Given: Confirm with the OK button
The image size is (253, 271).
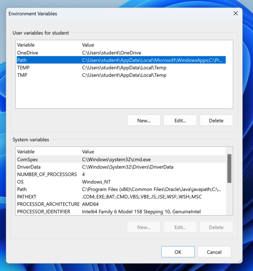Looking at the screenshot, I should [x=178, y=252].
